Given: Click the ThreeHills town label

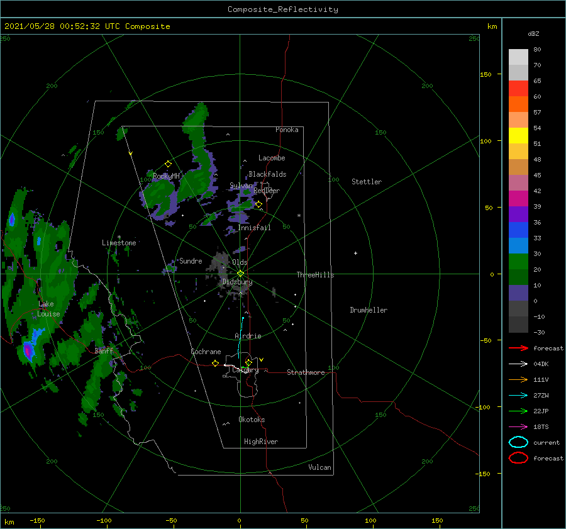Looking at the screenshot, I should pyautogui.click(x=316, y=275).
